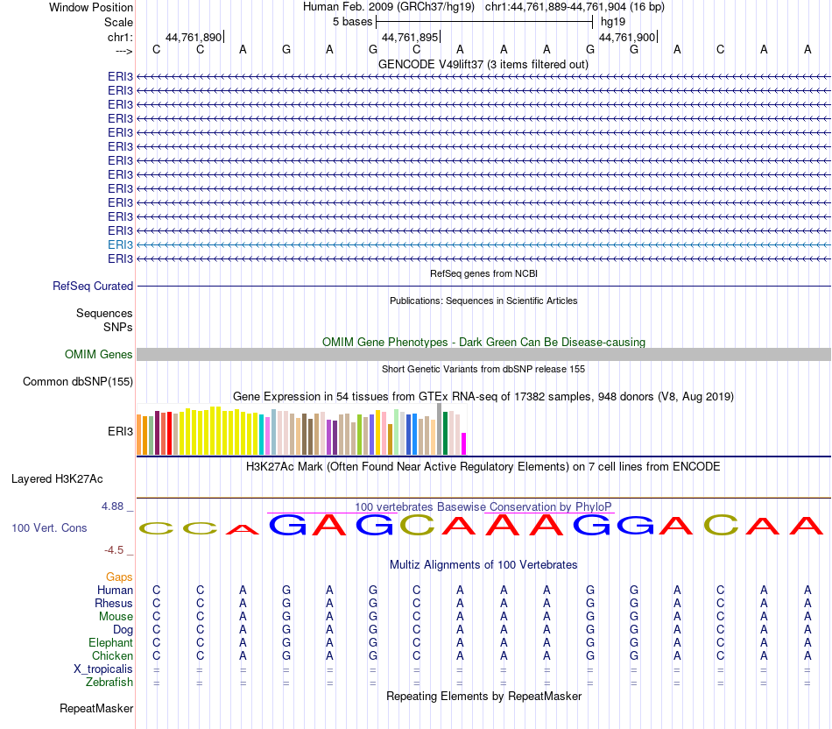Click the GENCODE V49lift37 track title
This screenshot has width=832, height=729.
[483, 64]
